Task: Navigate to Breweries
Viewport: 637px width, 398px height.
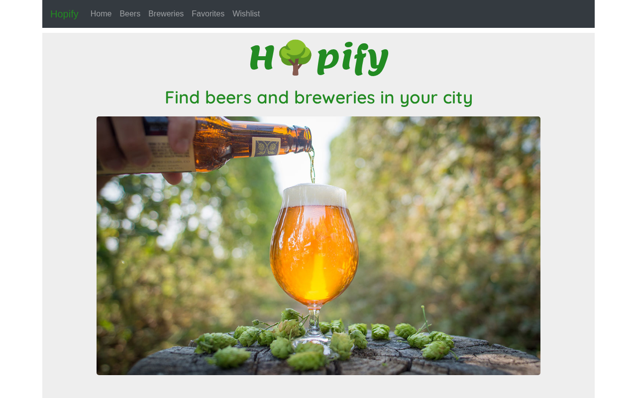Action: pos(166,14)
